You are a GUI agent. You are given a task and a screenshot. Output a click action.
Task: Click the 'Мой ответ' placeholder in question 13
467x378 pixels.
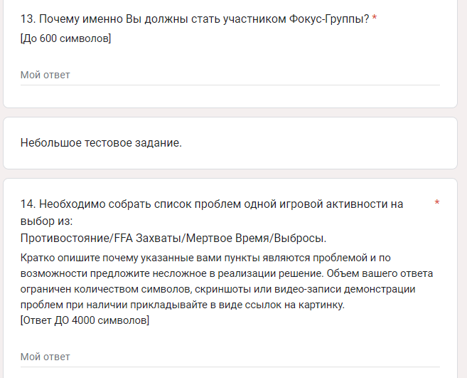pos(45,75)
